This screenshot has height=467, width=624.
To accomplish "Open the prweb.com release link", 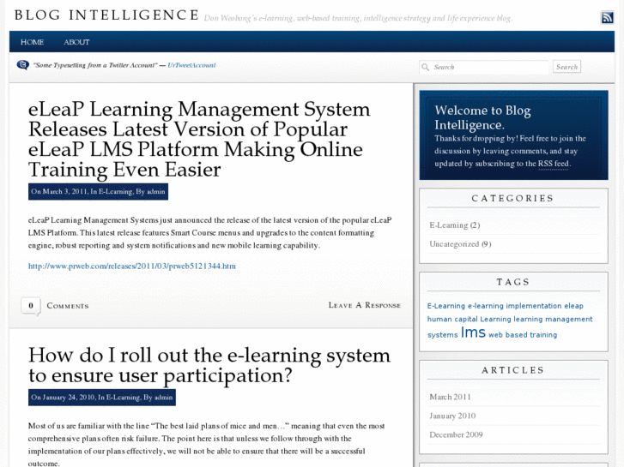I will (x=131, y=266).
